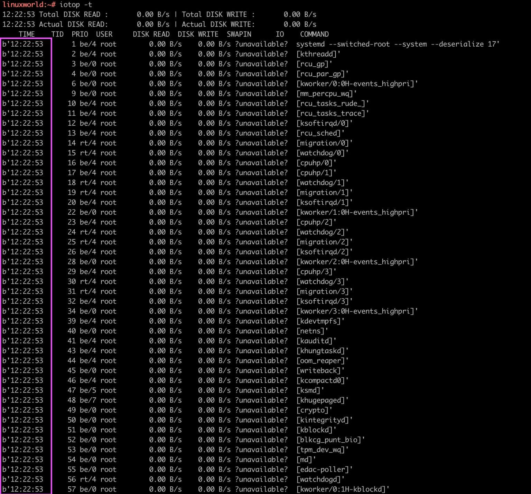Click the DISK WRITE column header

pyautogui.click(x=198, y=34)
